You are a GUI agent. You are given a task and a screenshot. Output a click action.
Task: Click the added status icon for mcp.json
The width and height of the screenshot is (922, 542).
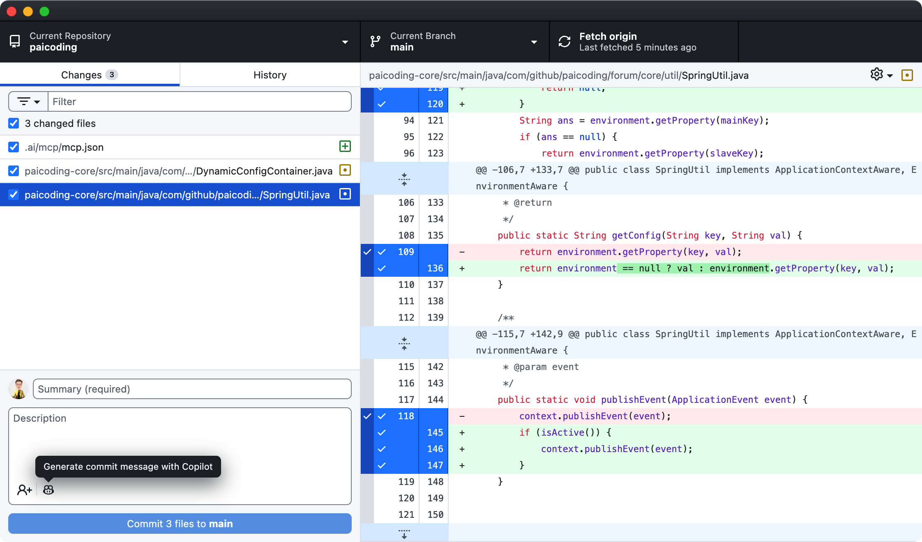click(345, 147)
